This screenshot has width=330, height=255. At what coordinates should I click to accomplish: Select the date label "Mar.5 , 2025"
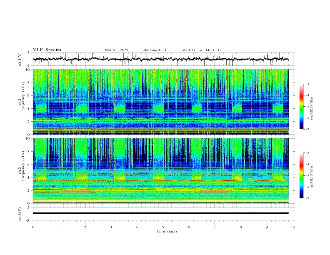point(116,50)
